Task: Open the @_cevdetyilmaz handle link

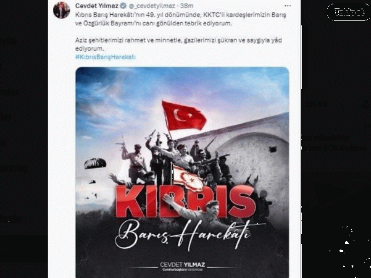Action: [152, 6]
